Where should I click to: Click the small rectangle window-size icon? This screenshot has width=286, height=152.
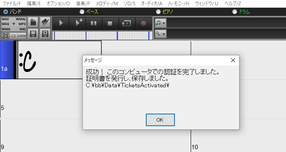[13, 36]
